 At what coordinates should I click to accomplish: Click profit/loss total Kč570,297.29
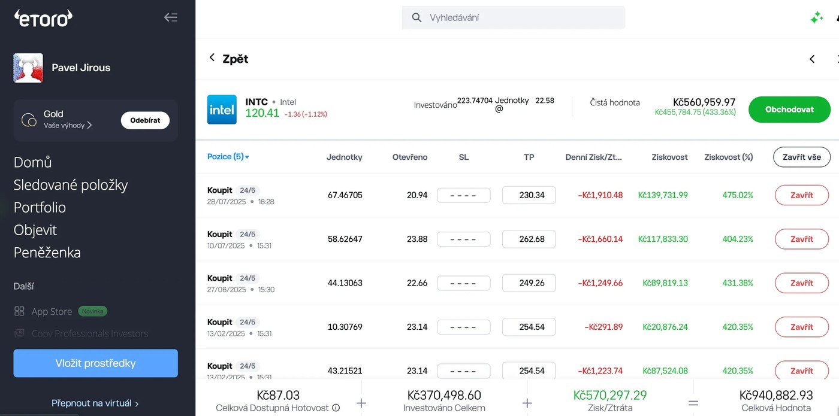click(610, 396)
